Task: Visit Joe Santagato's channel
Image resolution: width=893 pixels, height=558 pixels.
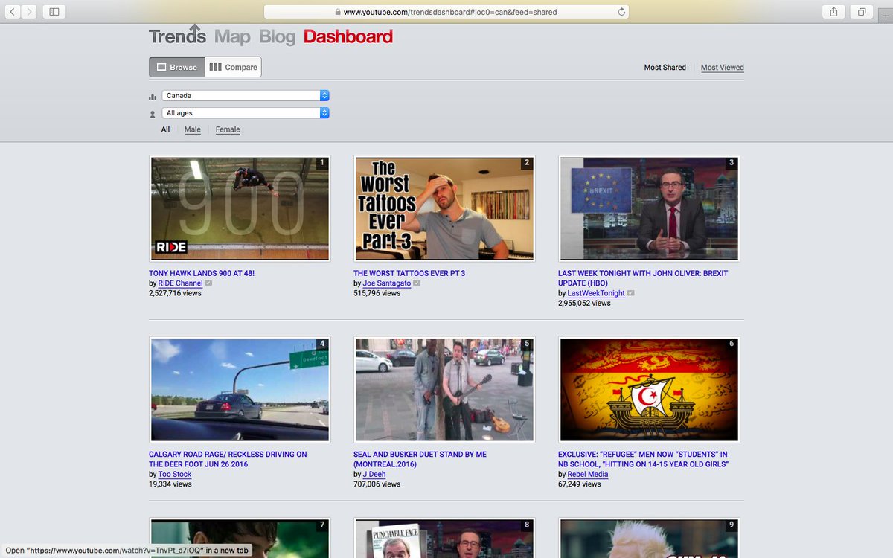Action: pos(387,283)
